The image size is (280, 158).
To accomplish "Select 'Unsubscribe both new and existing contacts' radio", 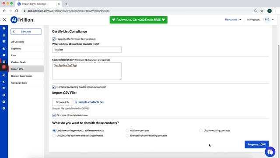I will (x=54, y=136).
